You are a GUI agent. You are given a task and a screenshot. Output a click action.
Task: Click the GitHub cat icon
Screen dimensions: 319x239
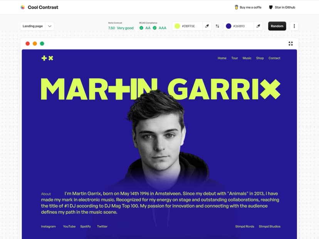pyautogui.click(x=270, y=7)
